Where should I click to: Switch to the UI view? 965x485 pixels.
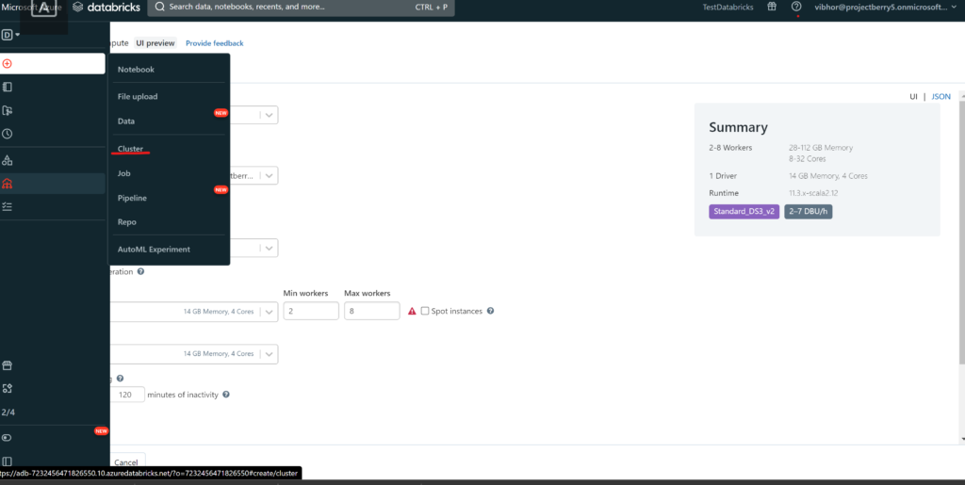point(914,96)
